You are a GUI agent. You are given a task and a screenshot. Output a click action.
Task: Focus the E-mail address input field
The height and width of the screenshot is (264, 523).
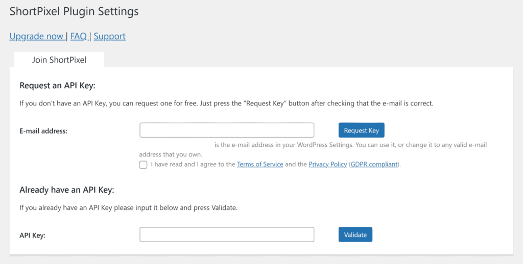pyautogui.click(x=227, y=130)
